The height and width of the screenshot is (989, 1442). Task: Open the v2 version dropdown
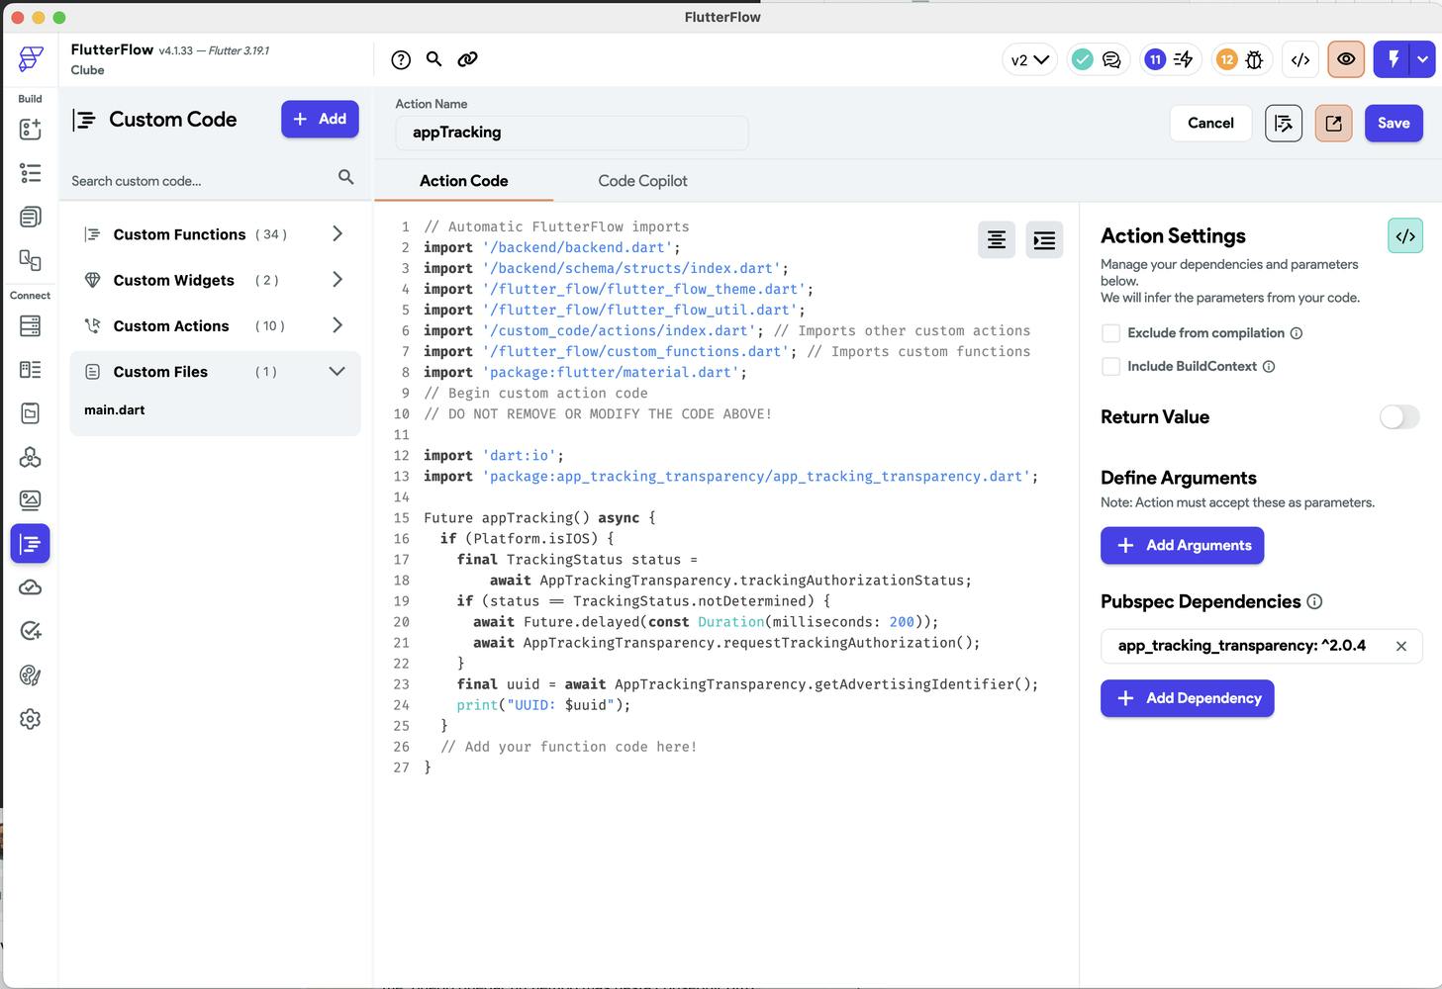[1029, 59]
